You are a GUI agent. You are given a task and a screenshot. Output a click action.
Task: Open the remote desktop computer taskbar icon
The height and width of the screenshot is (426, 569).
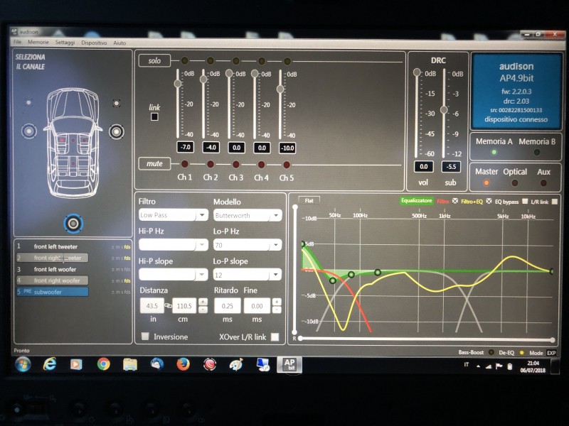263,364
